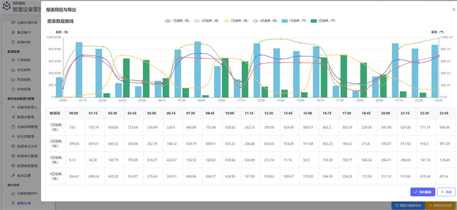This screenshot has width=457, height=210.
Task: Toggle the 2区能耗(电) green line legend
Action: coord(207,21)
